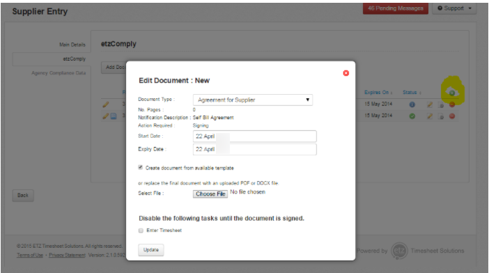Open the 46 Pending Messages button
This screenshot has width=489, height=273.
tap(396, 8)
